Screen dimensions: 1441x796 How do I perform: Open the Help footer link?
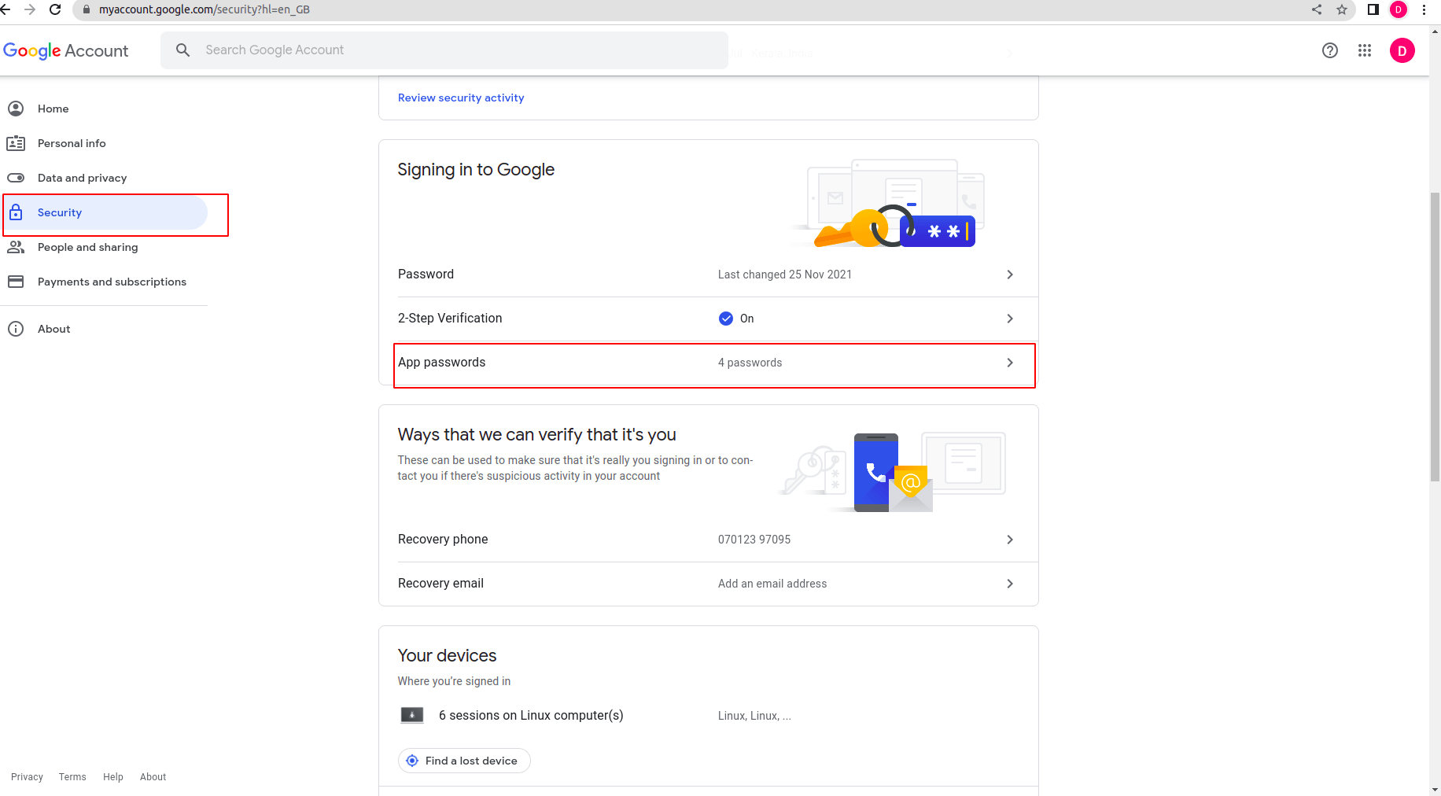pos(113,777)
